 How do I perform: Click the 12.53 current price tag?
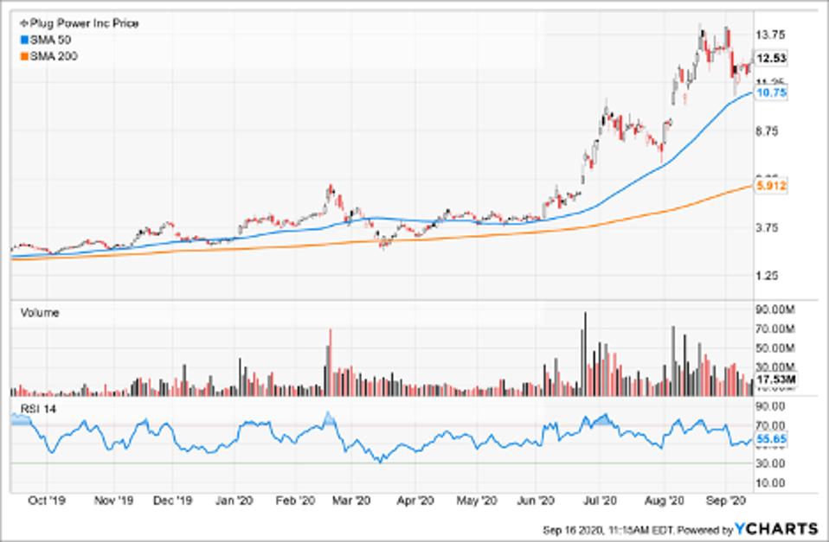pos(770,59)
